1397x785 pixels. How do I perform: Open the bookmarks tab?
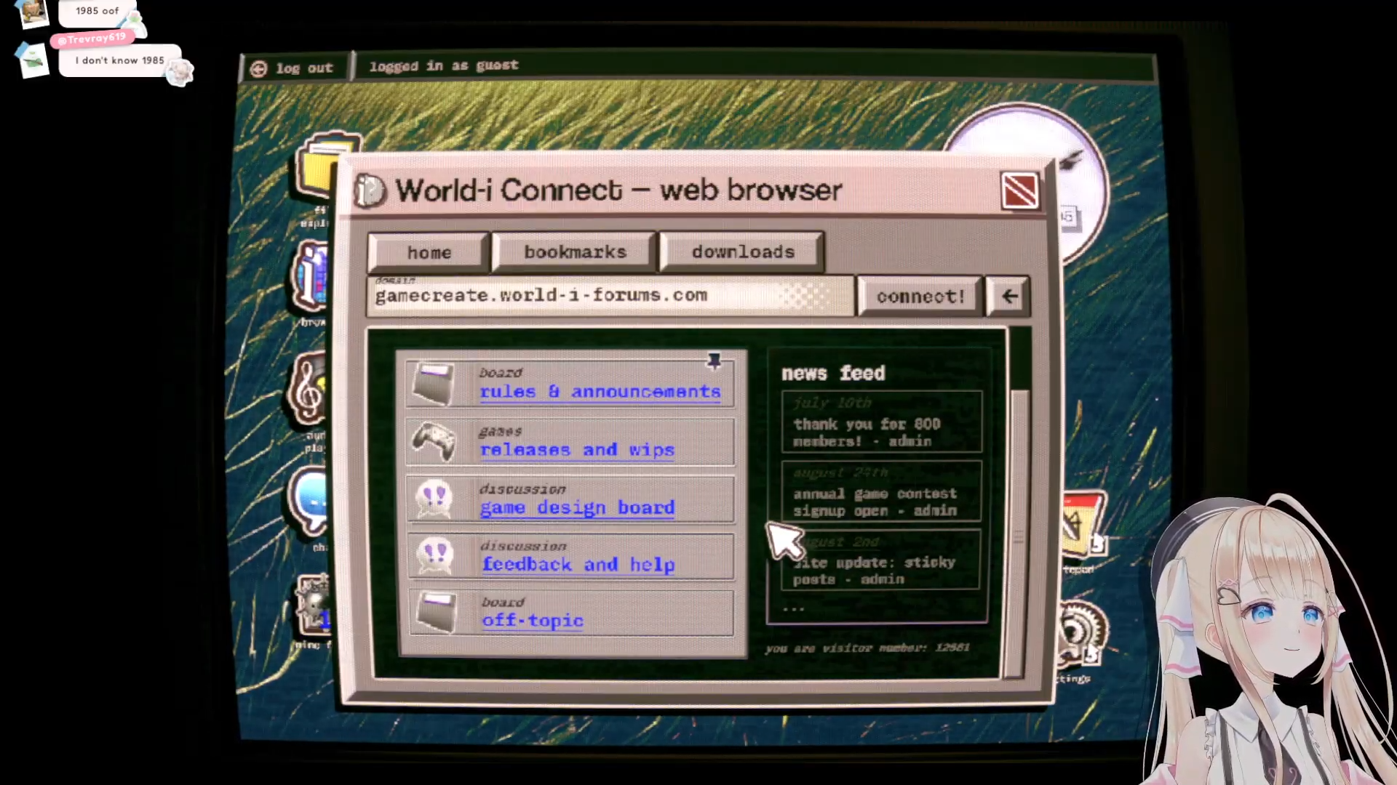pyautogui.click(x=575, y=252)
